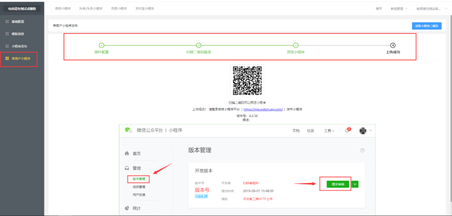Click the 版本管理 page title

tap(200, 150)
